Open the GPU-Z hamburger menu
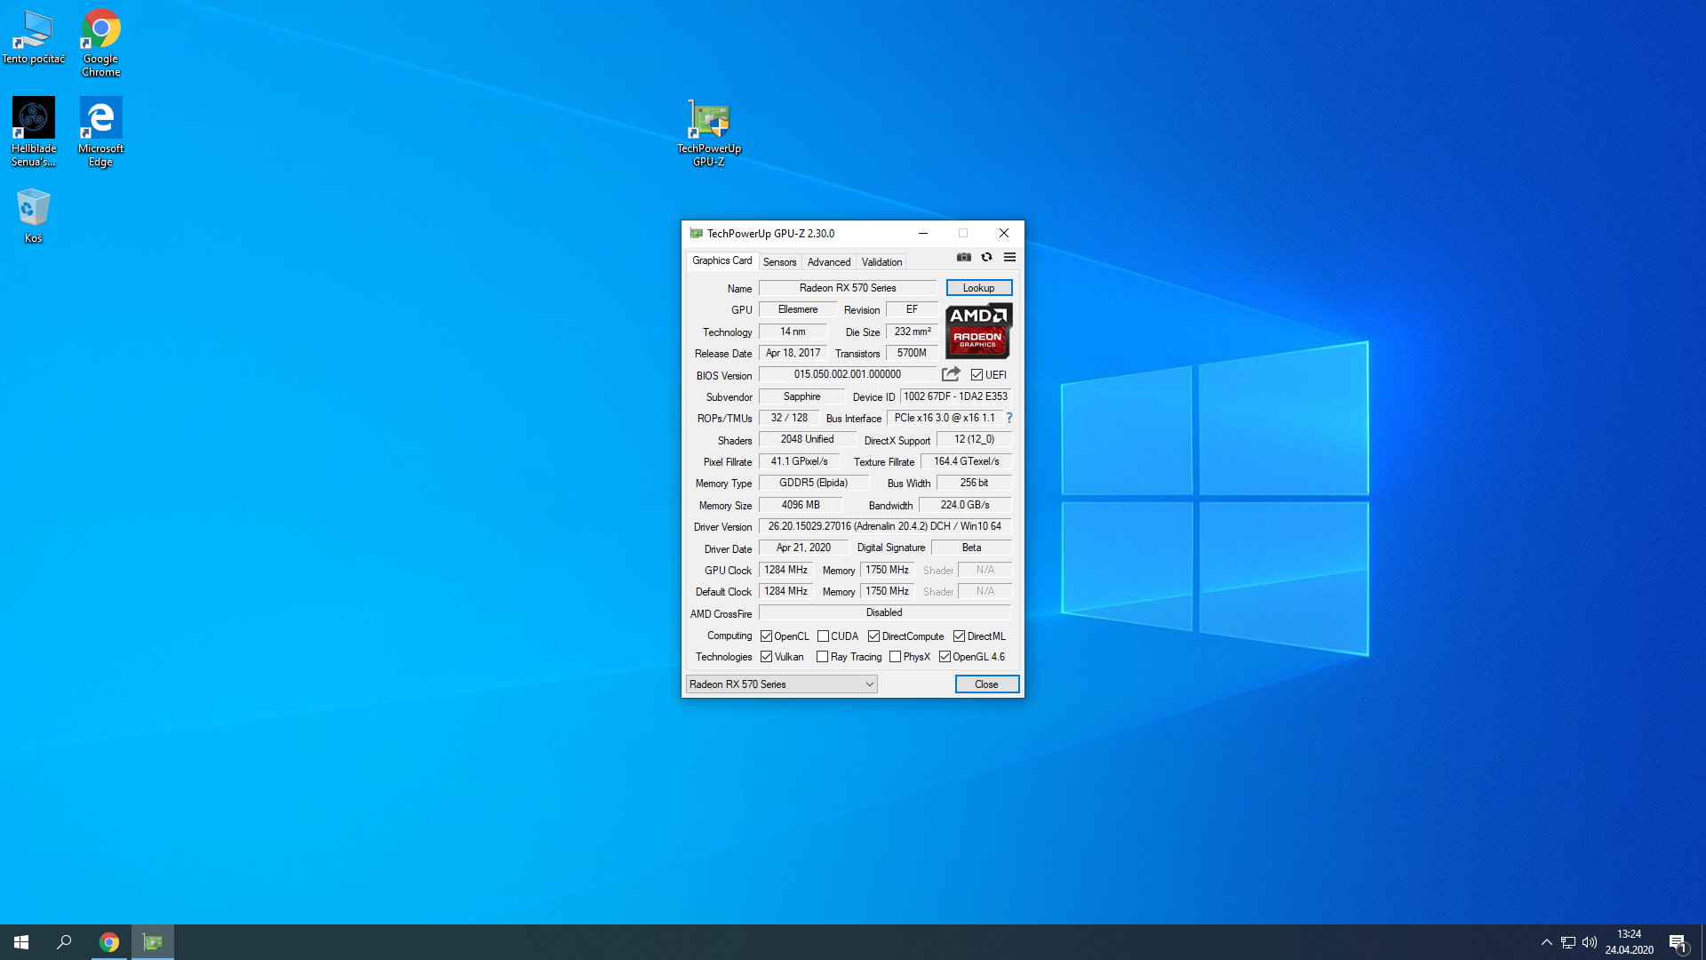1706x960 pixels. coord(1009,258)
